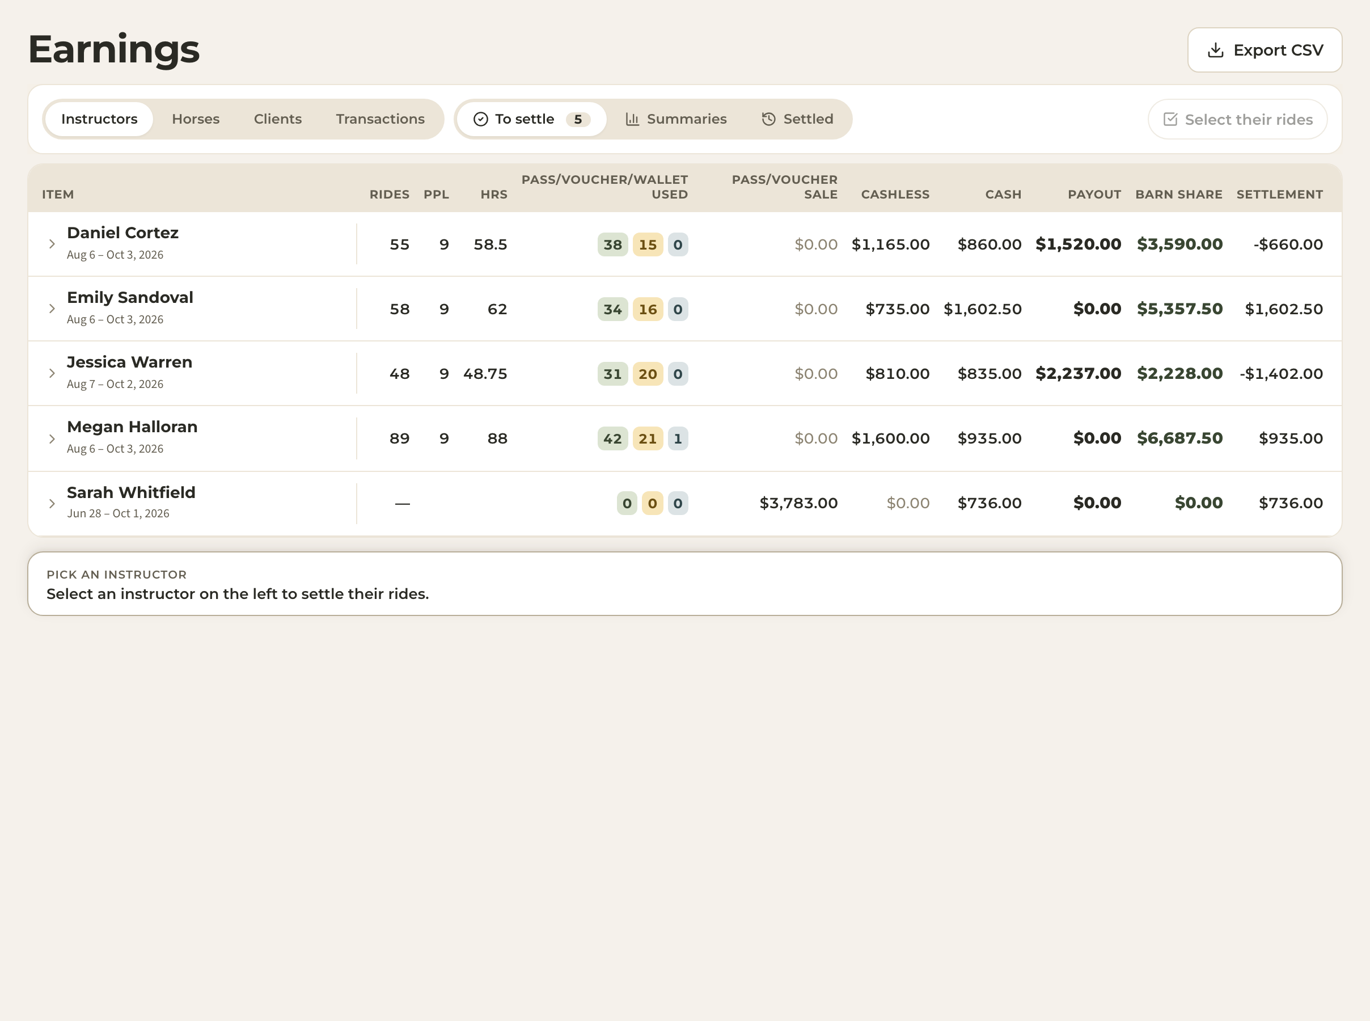The width and height of the screenshot is (1370, 1021).
Task: Select the Megan Halloran instructor name
Action: coord(132,427)
